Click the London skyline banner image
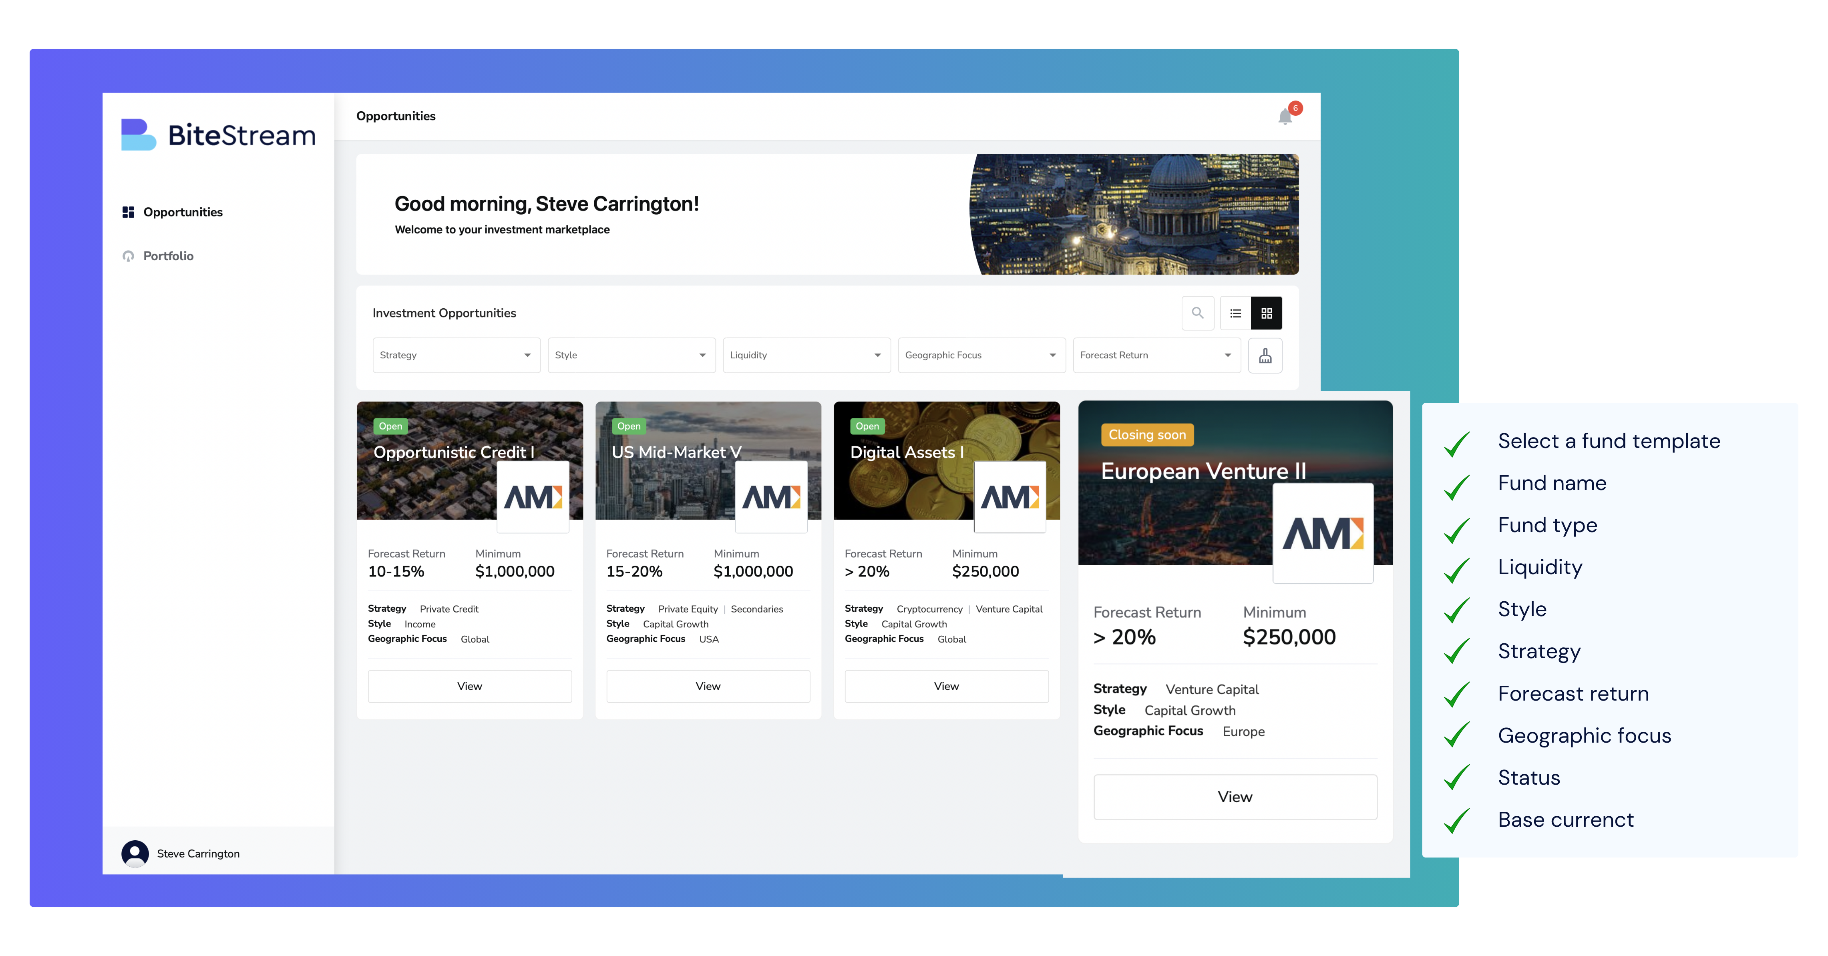1828x956 pixels. click(1134, 214)
